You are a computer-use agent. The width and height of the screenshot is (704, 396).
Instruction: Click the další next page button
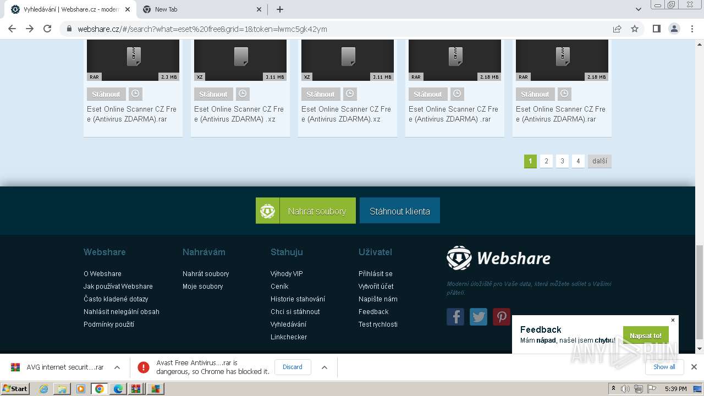tap(599, 161)
